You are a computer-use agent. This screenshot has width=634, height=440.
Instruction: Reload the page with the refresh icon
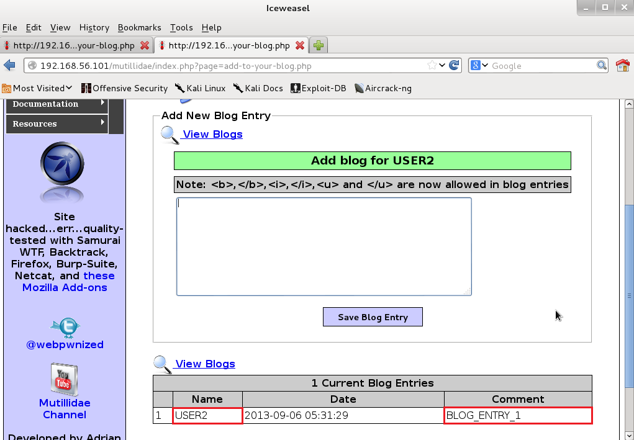click(x=455, y=65)
